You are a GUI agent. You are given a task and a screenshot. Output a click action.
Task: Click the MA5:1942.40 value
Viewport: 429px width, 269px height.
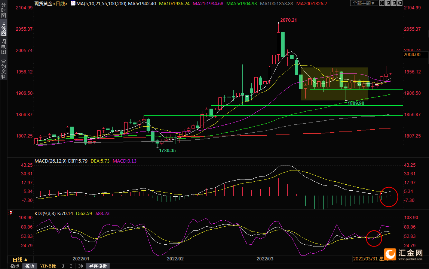142,4
